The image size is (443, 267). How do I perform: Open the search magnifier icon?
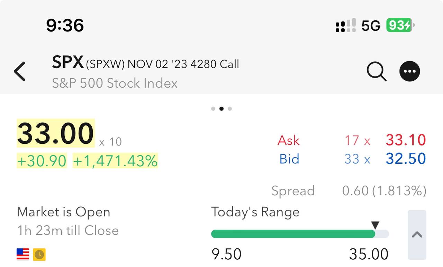(x=376, y=71)
